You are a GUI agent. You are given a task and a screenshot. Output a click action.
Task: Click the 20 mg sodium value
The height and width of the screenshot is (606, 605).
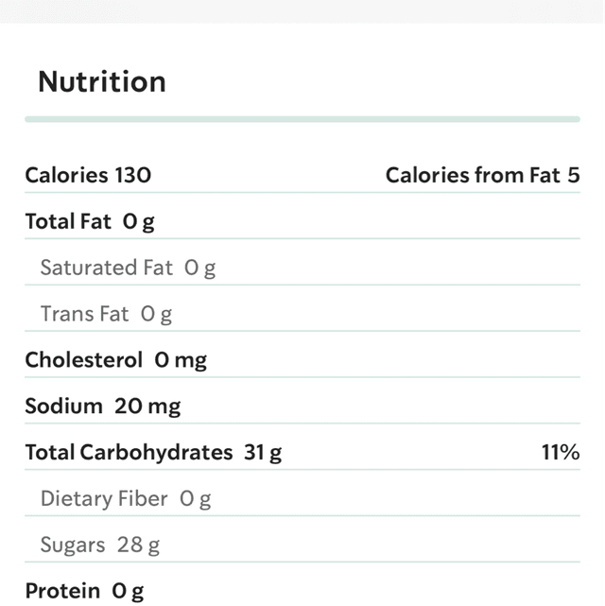(147, 407)
